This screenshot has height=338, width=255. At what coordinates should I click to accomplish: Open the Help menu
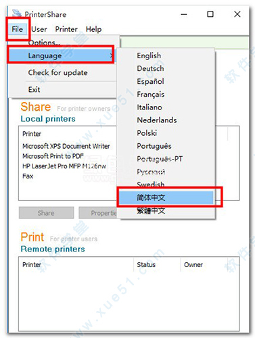point(93,29)
